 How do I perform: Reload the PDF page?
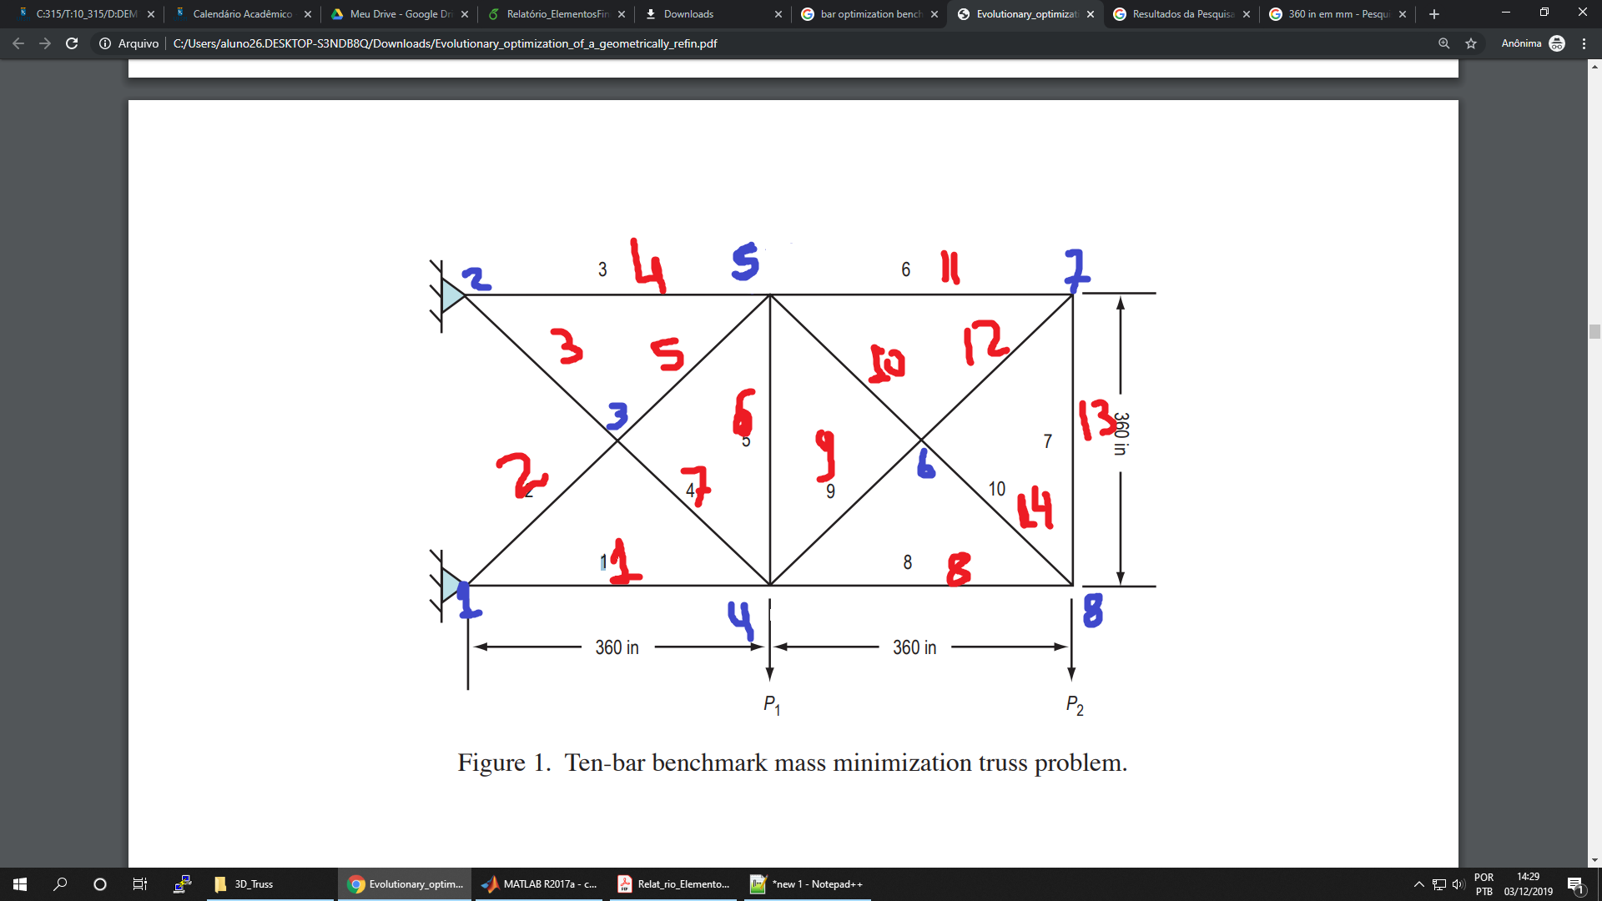[72, 43]
